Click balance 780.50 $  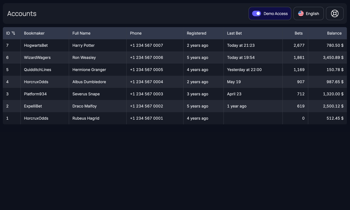(335, 45)
